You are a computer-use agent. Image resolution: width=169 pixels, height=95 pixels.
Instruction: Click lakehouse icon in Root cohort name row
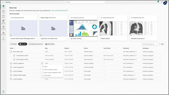(136, 52)
